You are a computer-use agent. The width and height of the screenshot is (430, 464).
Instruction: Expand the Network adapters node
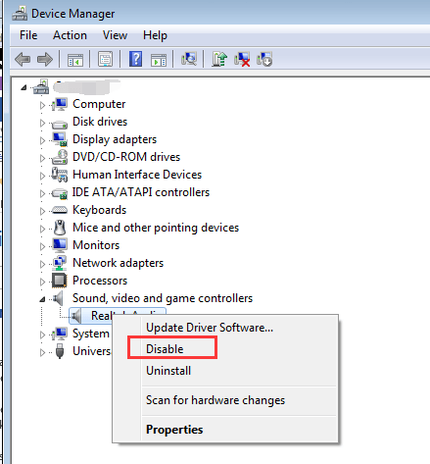42,264
